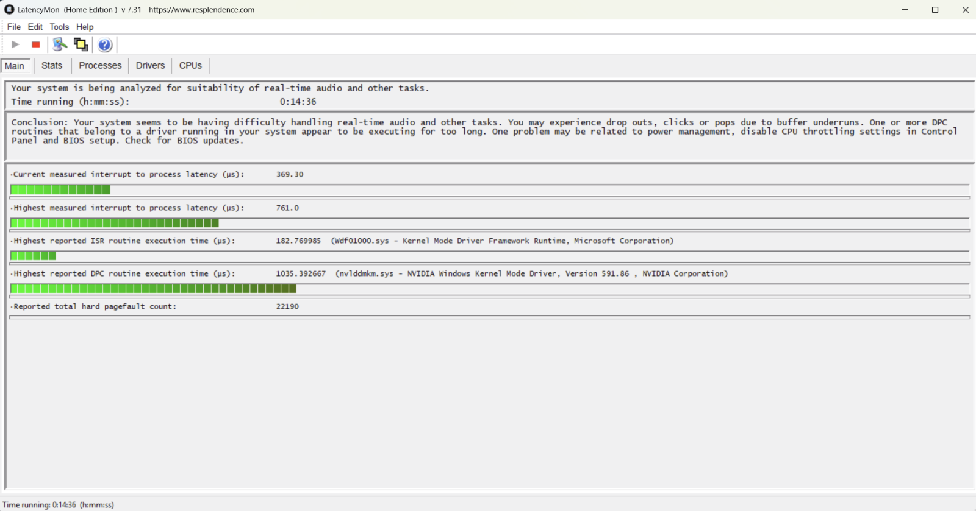The image size is (976, 511).
Task: Stop the latency monitor
Action: click(36, 44)
